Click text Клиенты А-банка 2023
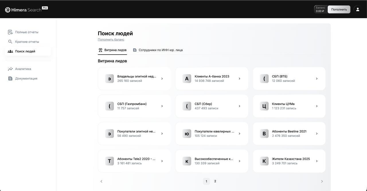The width and height of the screenshot is (367, 191). (212, 76)
